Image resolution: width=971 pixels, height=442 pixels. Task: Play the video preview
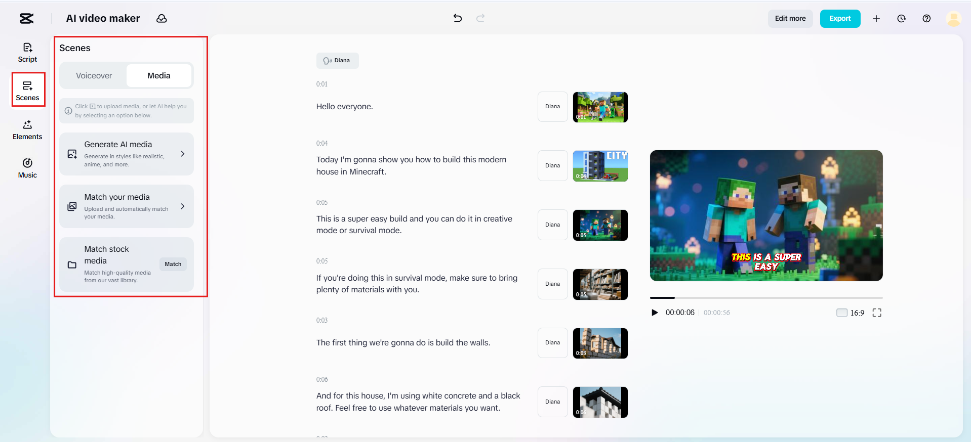(x=655, y=313)
